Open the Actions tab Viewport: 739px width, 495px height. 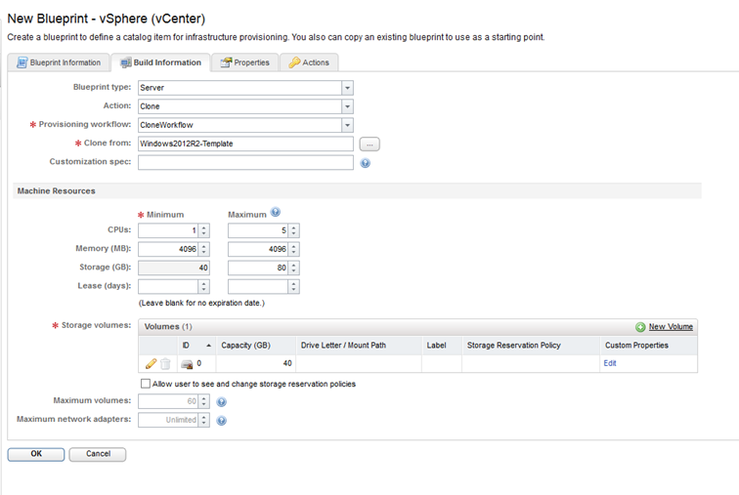(309, 62)
